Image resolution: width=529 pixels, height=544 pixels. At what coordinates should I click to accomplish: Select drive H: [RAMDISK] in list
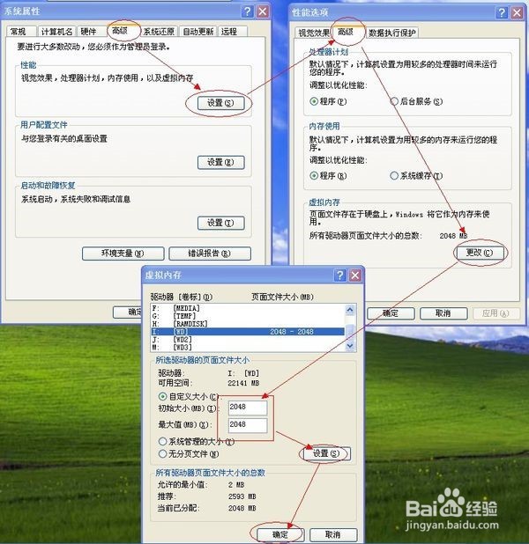[x=248, y=324]
